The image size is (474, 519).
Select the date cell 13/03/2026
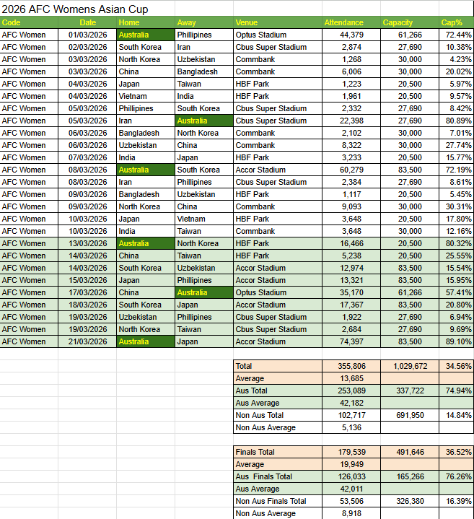[87, 243]
